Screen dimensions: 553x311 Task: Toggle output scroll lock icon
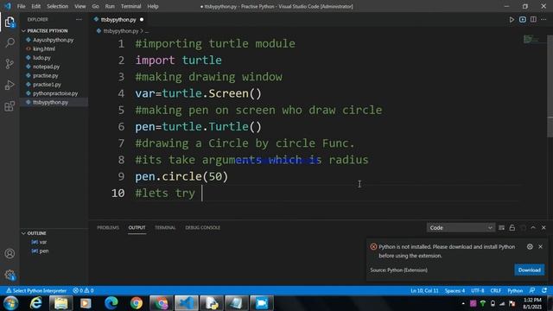coord(512,228)
